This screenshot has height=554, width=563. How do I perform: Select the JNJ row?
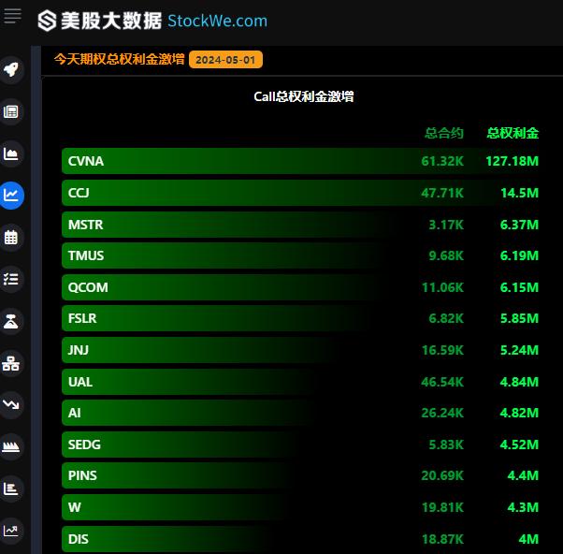tap(300, 350)
